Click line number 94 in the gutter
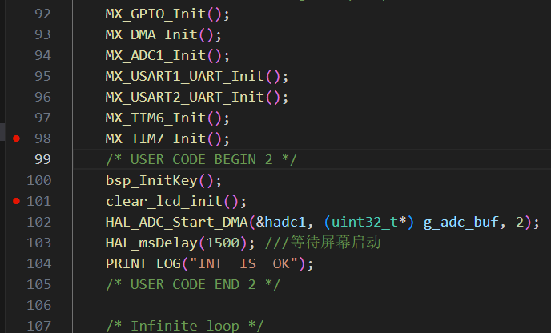 (42, 55)
